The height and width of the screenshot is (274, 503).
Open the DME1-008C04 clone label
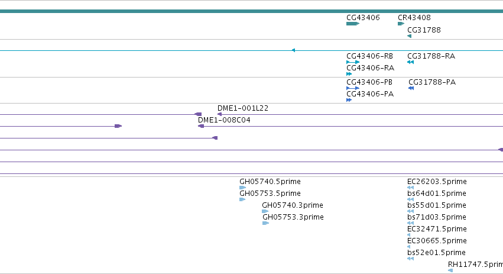click(224, 120)
